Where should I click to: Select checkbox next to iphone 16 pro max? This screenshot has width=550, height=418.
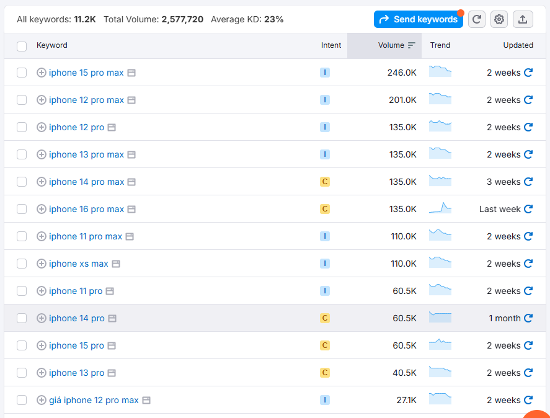22,209
